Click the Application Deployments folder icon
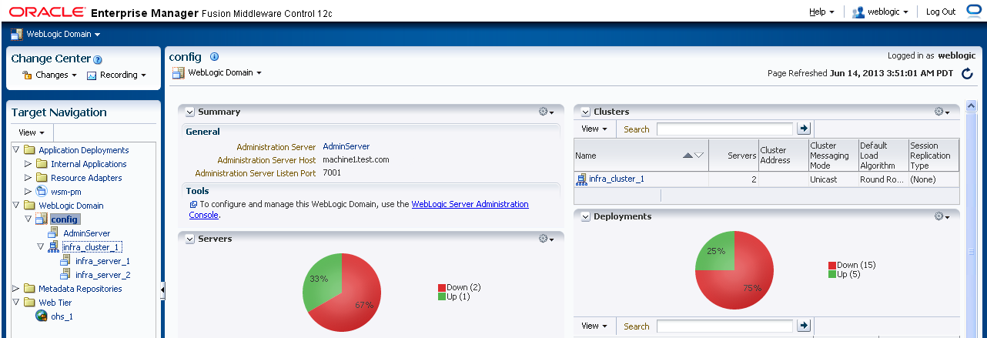The height and width of the screenshot is (338, 987). [30, 150]
